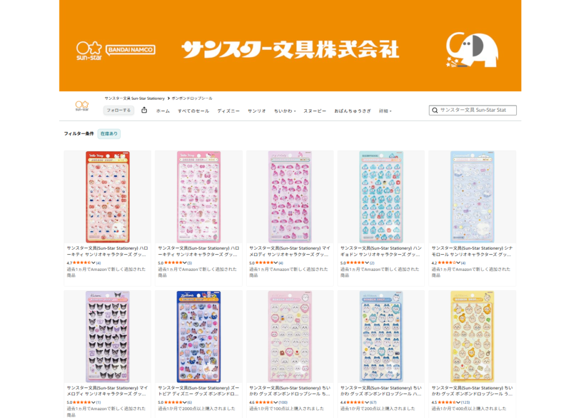The image size is (581, 418).
Task: Click the elephant mascot logo in the banner
Action: tap(471, 50)
